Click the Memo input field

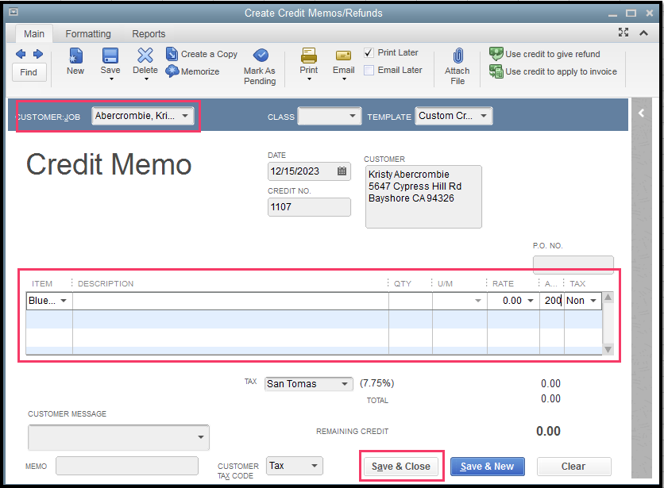[x=127, y=466]
